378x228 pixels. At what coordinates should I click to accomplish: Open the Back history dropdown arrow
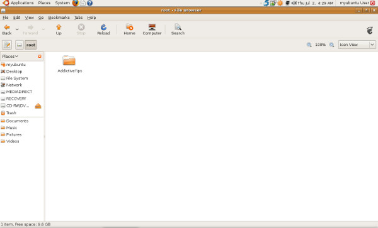pos(17,30)
